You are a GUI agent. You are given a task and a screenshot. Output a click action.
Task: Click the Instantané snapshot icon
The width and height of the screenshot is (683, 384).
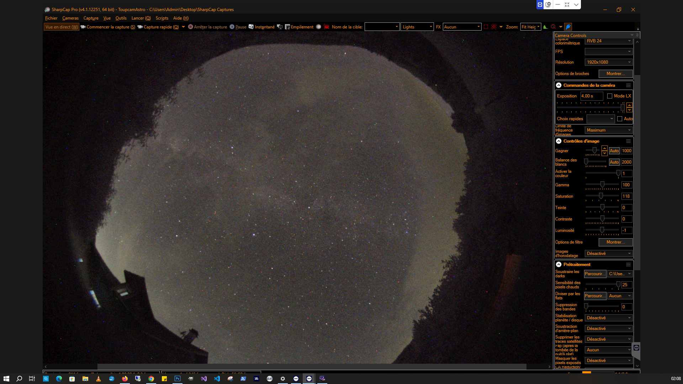point(251,27)
